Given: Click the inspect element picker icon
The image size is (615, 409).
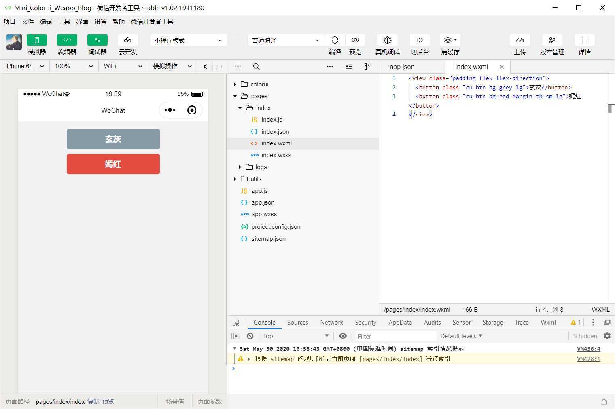Looking at the screenshot, I should pos(236,323).
